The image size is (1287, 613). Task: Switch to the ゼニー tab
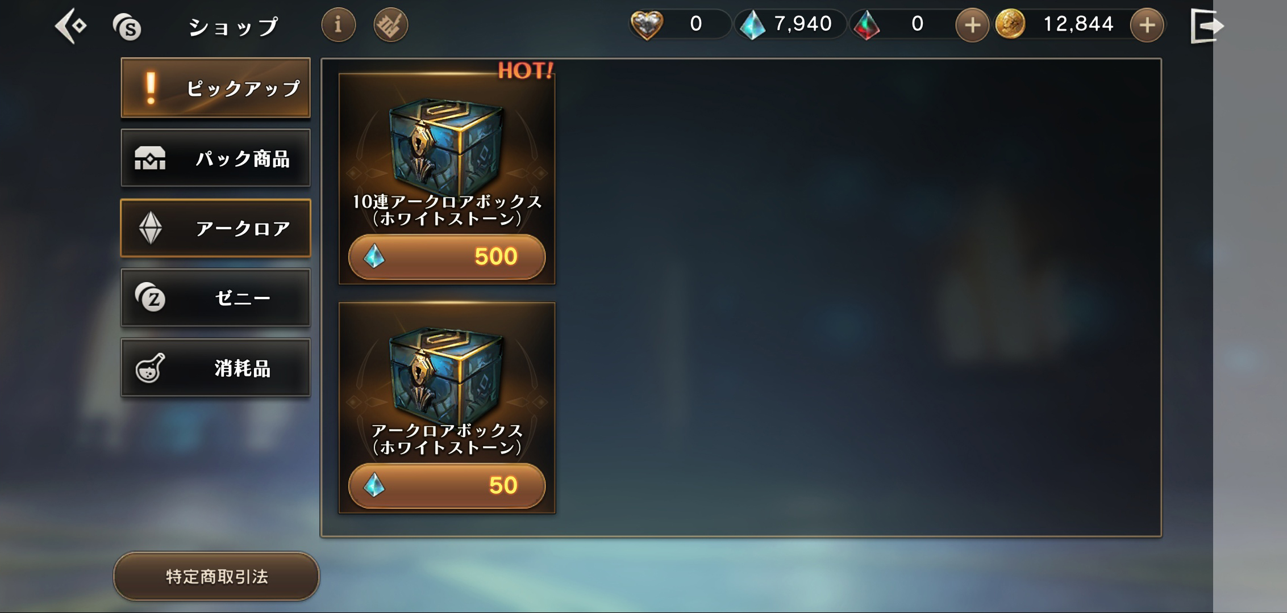click(215, 298)
